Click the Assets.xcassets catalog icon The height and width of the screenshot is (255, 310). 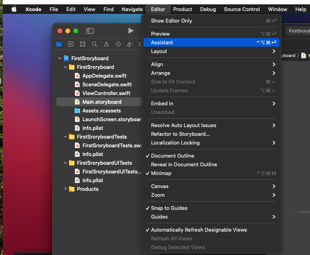coord(77,110)
